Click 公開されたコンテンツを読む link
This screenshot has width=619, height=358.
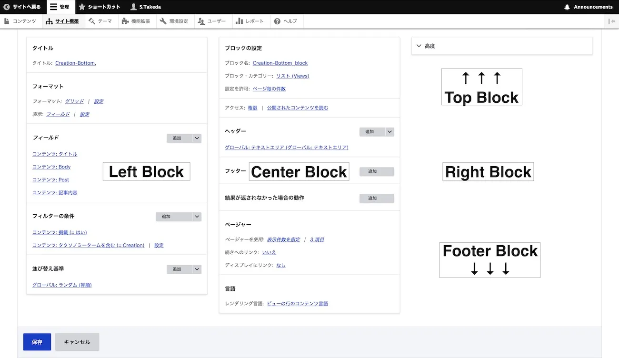coord(298,108)
